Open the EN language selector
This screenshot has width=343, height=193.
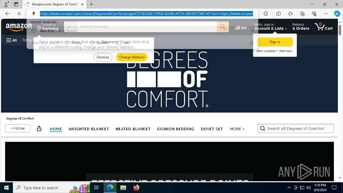[242, 28]
